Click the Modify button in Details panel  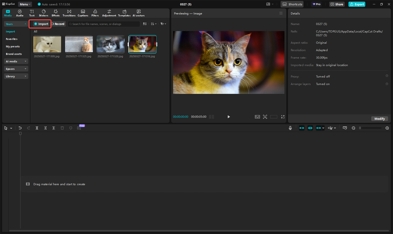[379, 118]
